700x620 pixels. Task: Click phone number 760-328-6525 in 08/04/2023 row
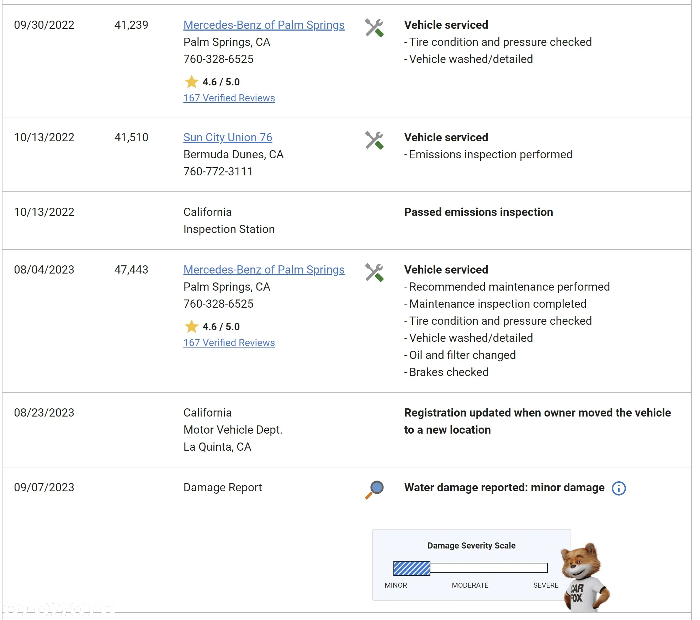(x=218, y=304)
